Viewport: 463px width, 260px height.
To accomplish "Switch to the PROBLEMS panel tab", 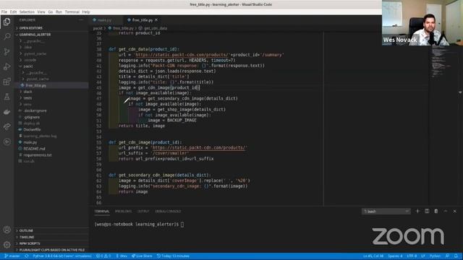I will [x=124, y=212].
